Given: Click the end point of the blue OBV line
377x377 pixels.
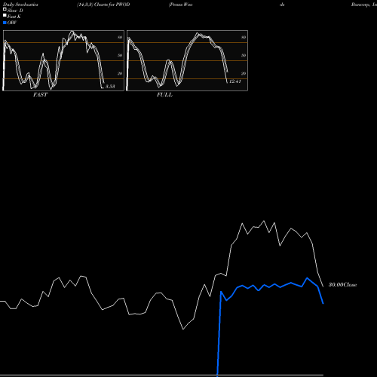Looking at the screenshot, I should [323, 304].
